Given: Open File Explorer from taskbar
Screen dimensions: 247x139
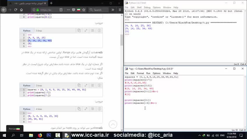Looking at the screenshot, I should tap(31, 135).
